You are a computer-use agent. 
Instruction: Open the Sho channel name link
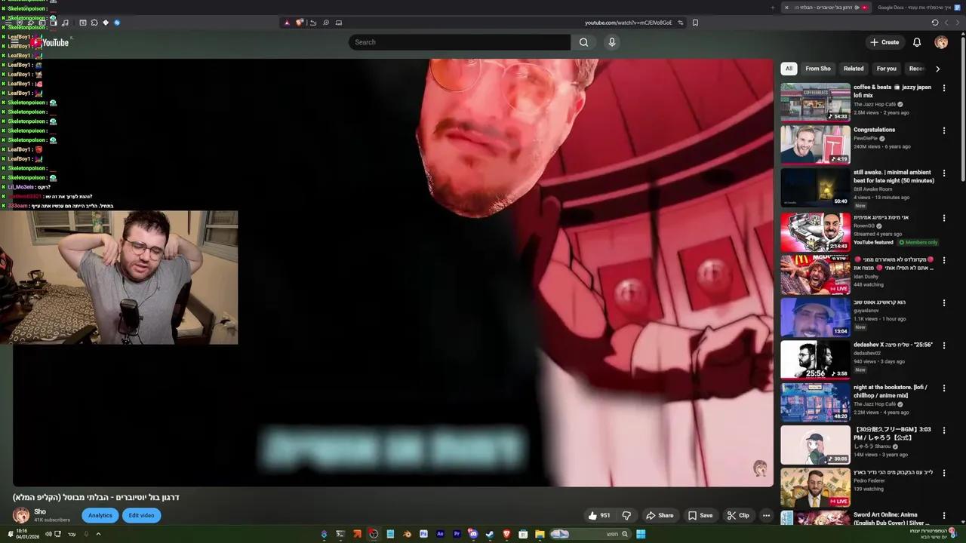[x=40, y=512]
